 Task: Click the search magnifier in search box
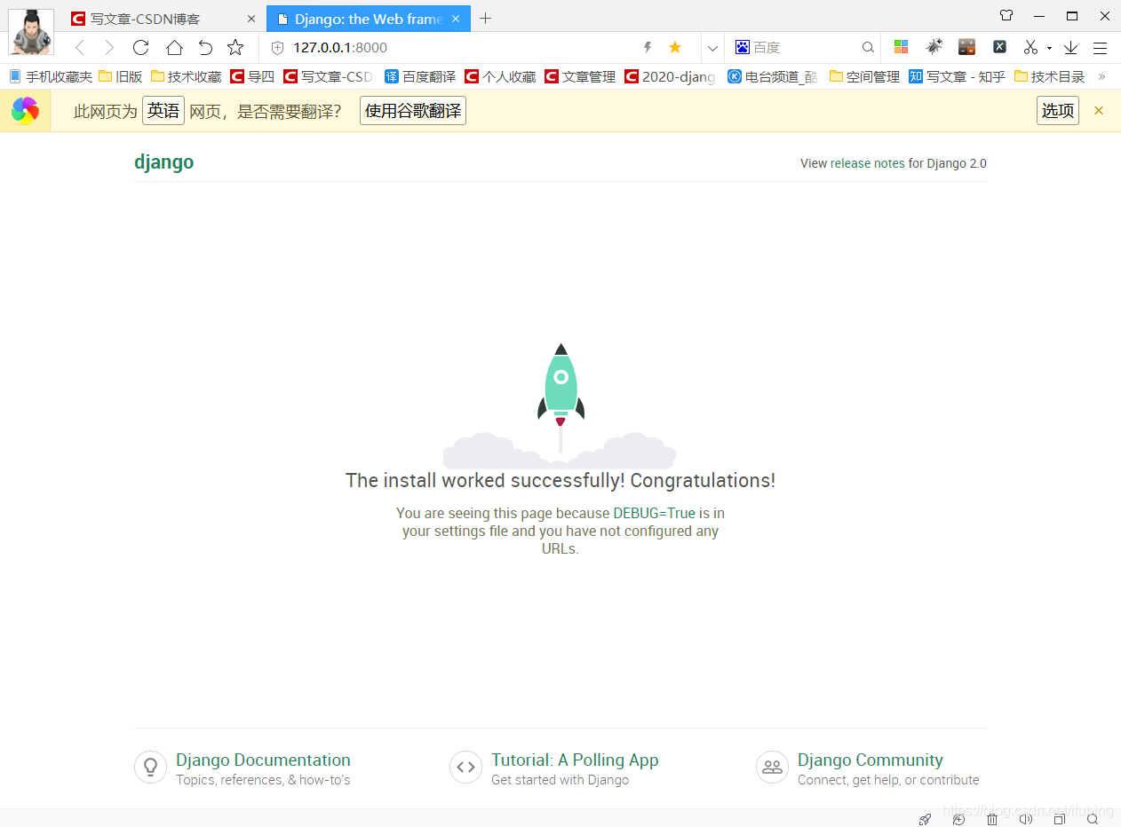(868, 48)
